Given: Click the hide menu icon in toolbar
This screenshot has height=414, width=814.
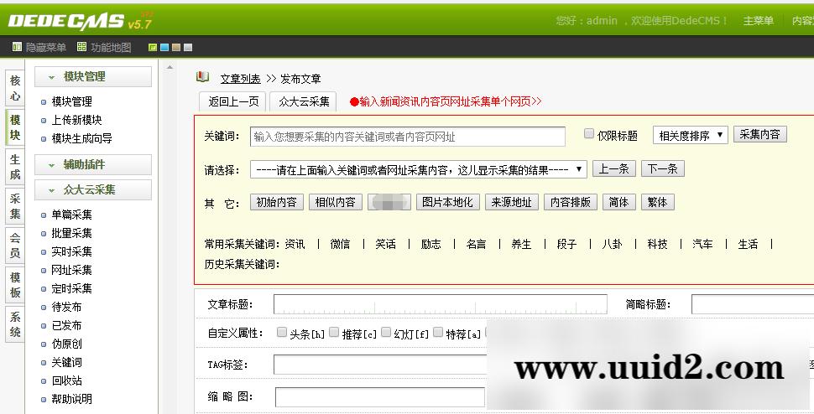Looking at the screenshot, I should pyautogui.click(x=17, y=47).
